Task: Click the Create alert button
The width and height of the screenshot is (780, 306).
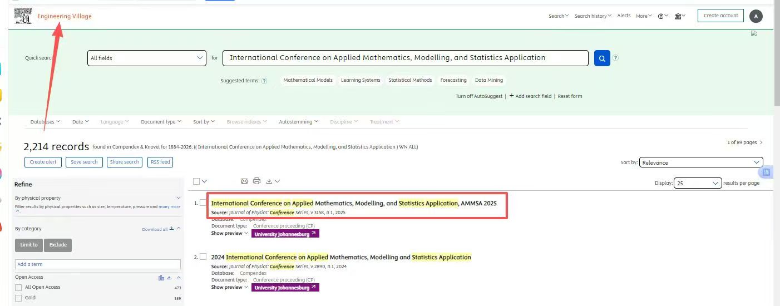Action: click(x=43, y=162)
